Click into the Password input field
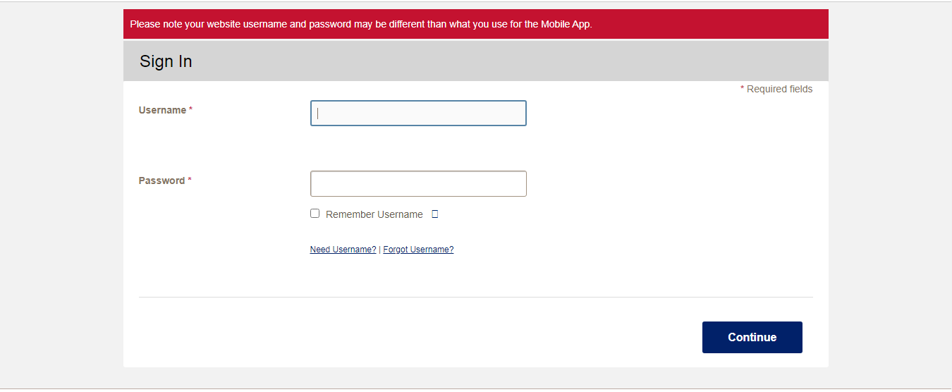Viewport: 952px width, 392px height. click(x=418, y=184)
